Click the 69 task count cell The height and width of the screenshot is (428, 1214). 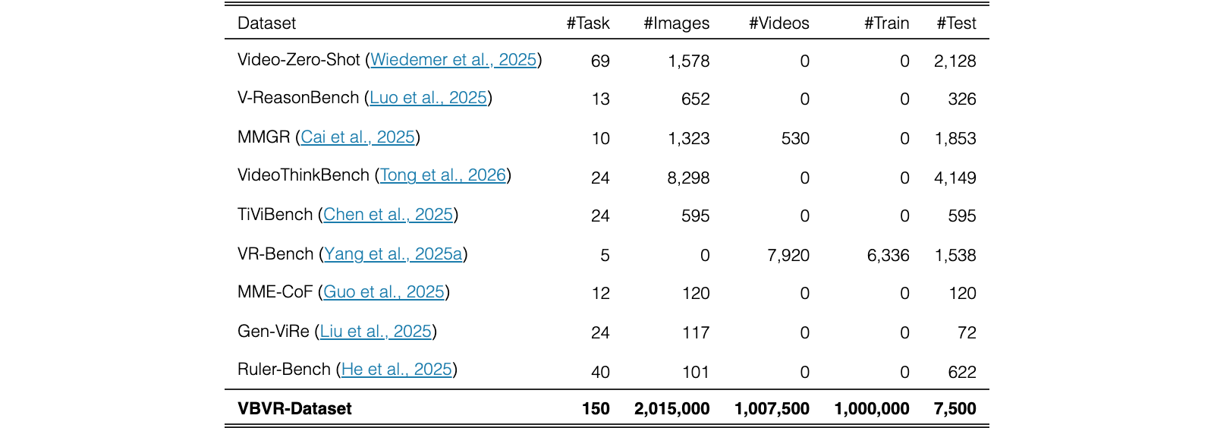point(600,61)
